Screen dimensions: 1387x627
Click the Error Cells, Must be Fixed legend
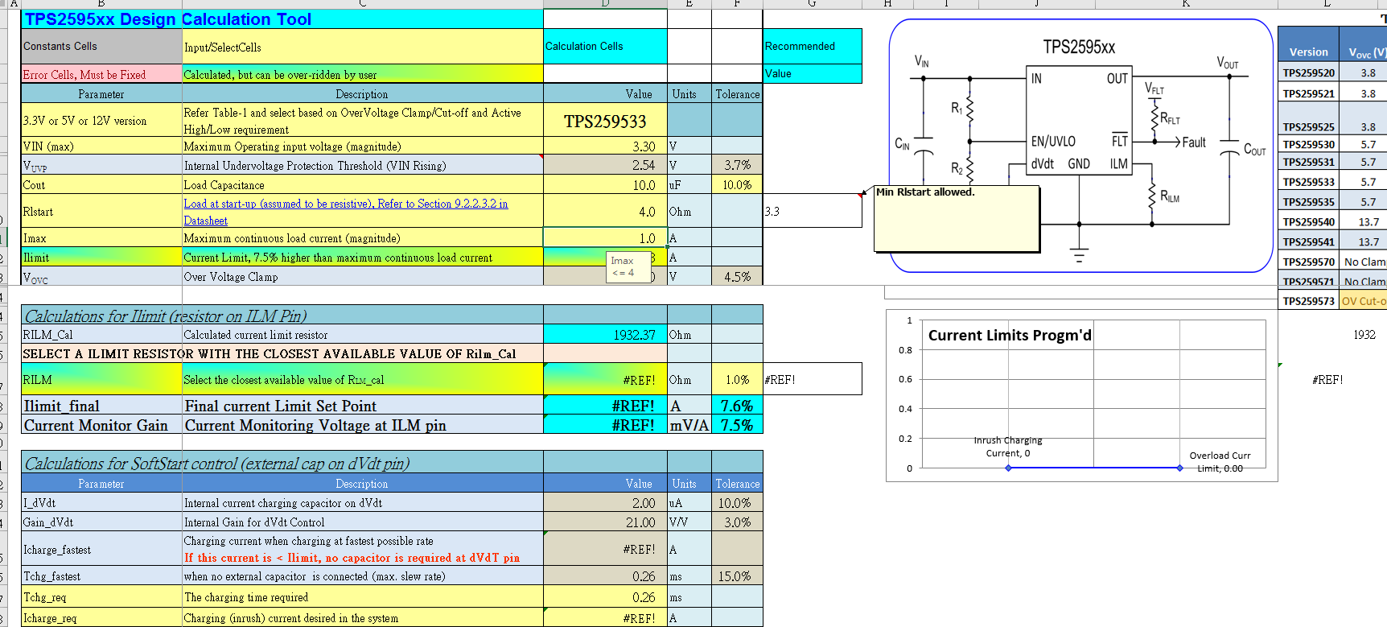coord(101,74)
